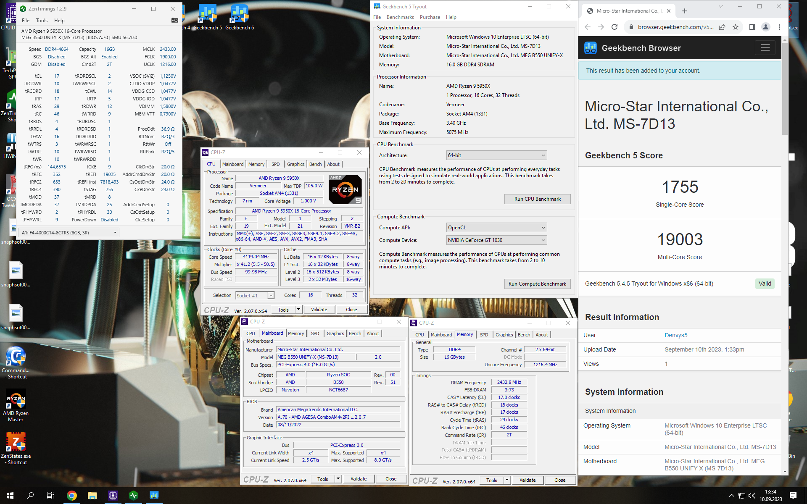807x504 pixels.
Task: Open ZenTimings File menu
Action: coord(26,20)
